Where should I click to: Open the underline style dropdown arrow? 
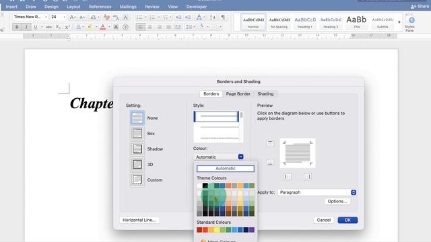coord(42,27)
